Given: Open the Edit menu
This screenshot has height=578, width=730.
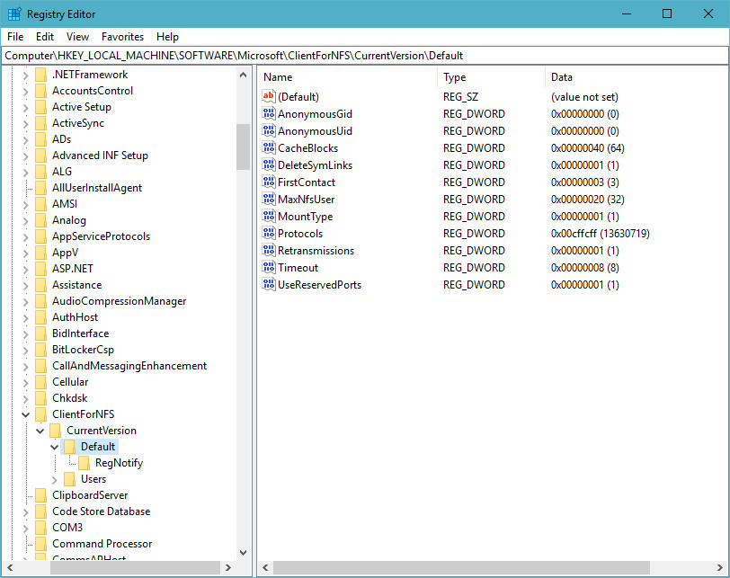Looking at the screenshot, I should (x=45, y=37).
